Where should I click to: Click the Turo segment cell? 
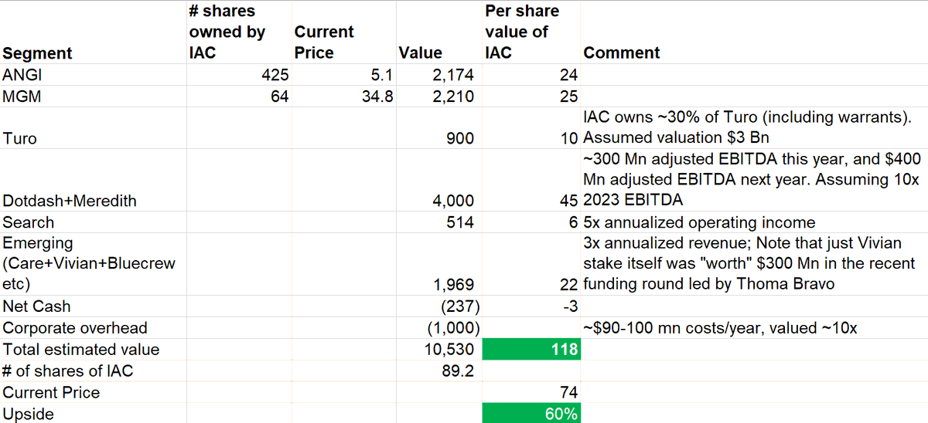(x=93, y=128)
